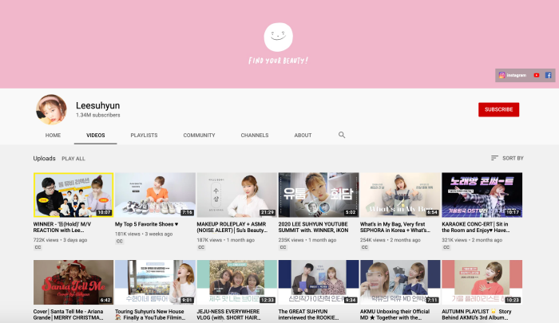The image size is (559, 323).
Task: Open WINNER Hold M/V Reaction thumbnail
Action: tap(73, 195)
